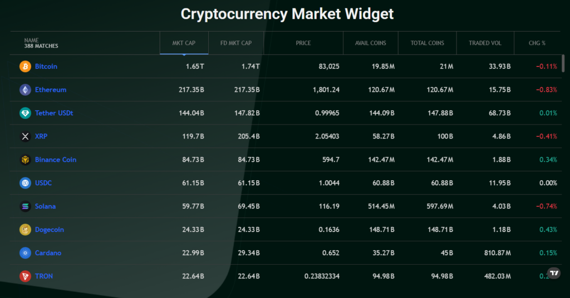Viewport: 570px width, 298px height.
Task: Open the Cardano name link
Action: coord(48,254)
